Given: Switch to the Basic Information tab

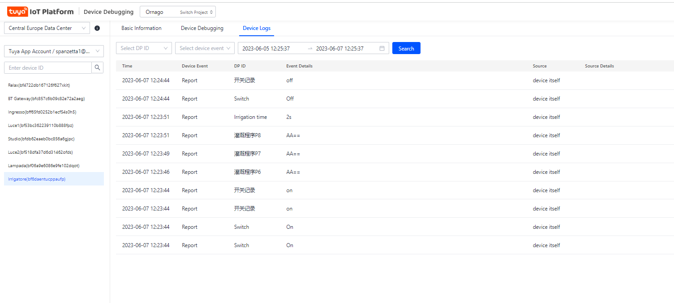Looking at the screenshot, I should click(141, 28).
